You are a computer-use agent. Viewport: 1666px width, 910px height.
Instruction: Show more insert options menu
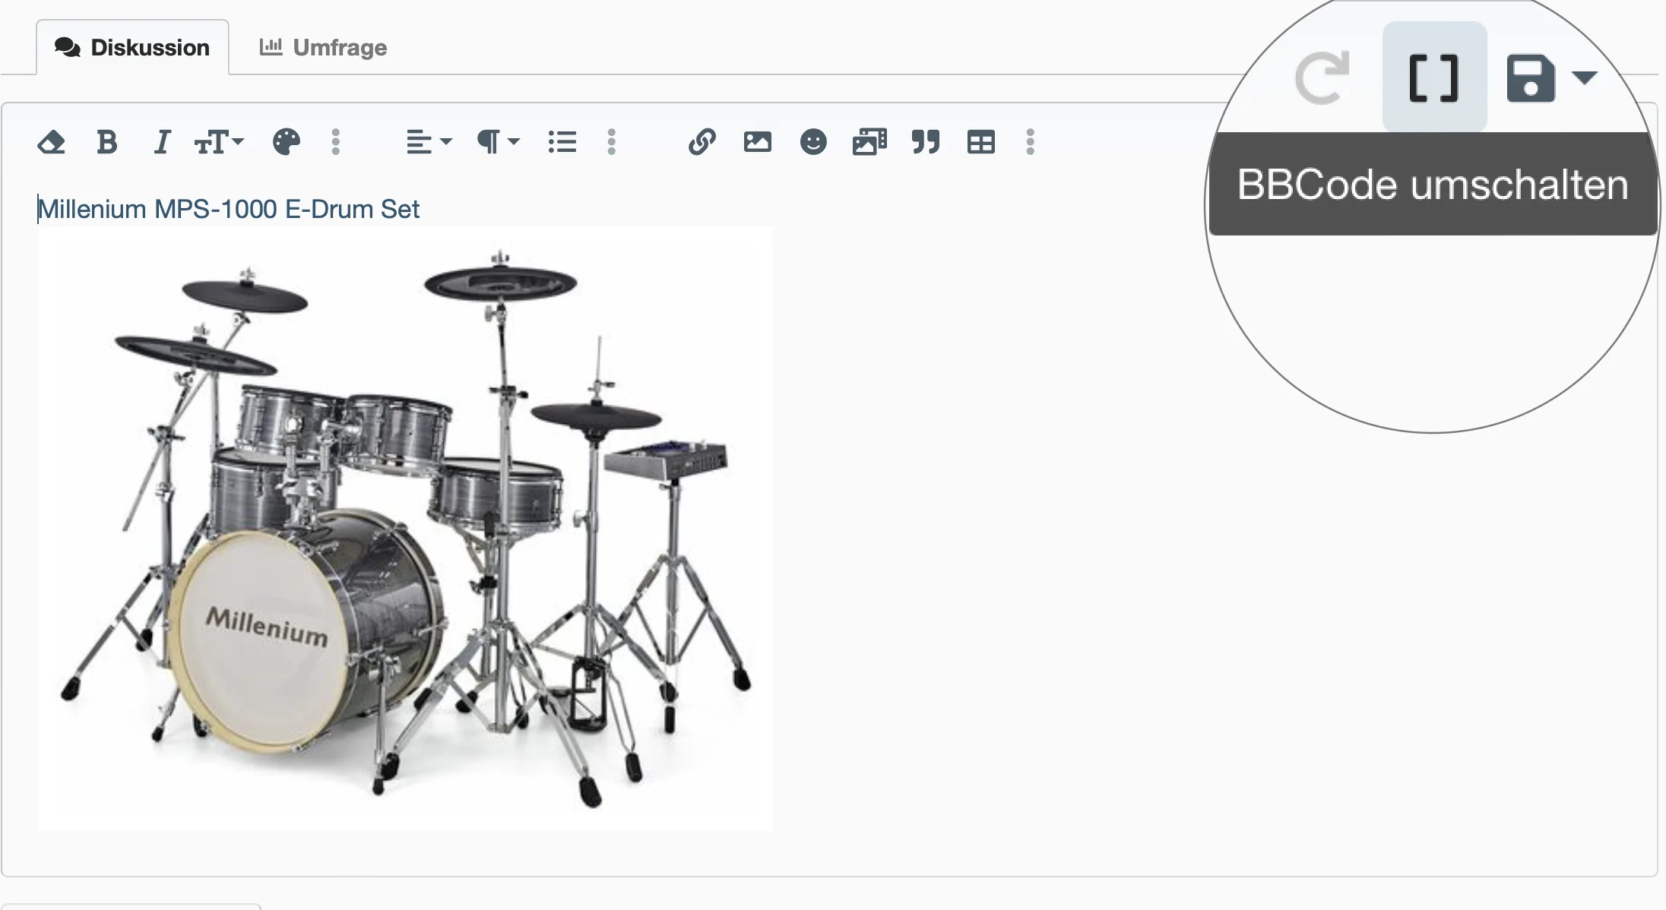point(1031,142)
